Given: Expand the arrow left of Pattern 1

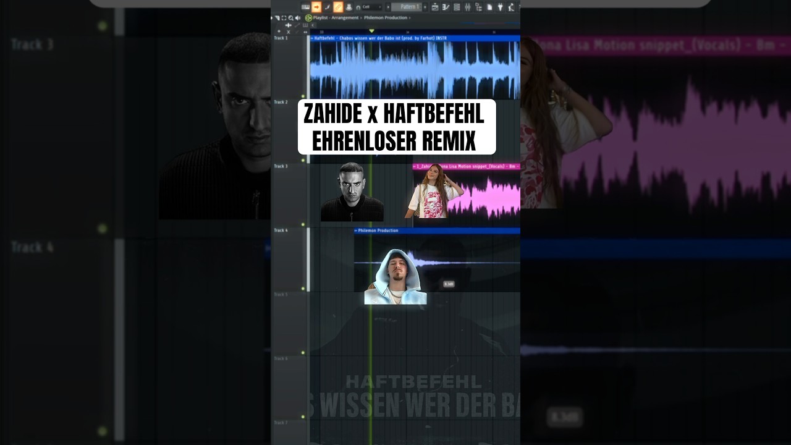Looking at the screenshot, I should [388, 7].
